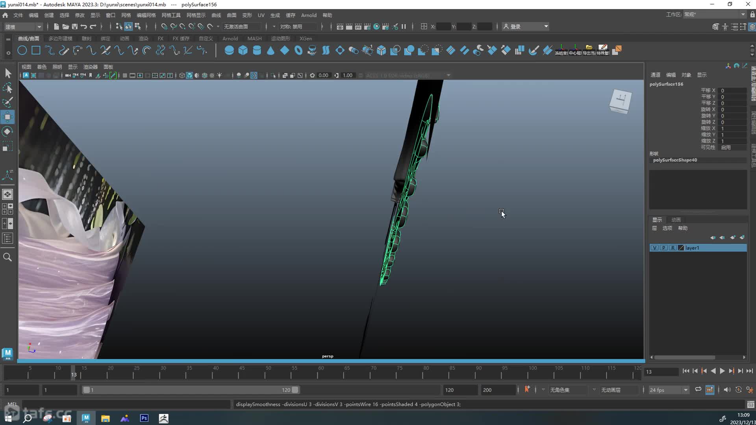The image size is (756, 425).
Task: Click the 层 layer menu
Action: [x=654, y=228]
